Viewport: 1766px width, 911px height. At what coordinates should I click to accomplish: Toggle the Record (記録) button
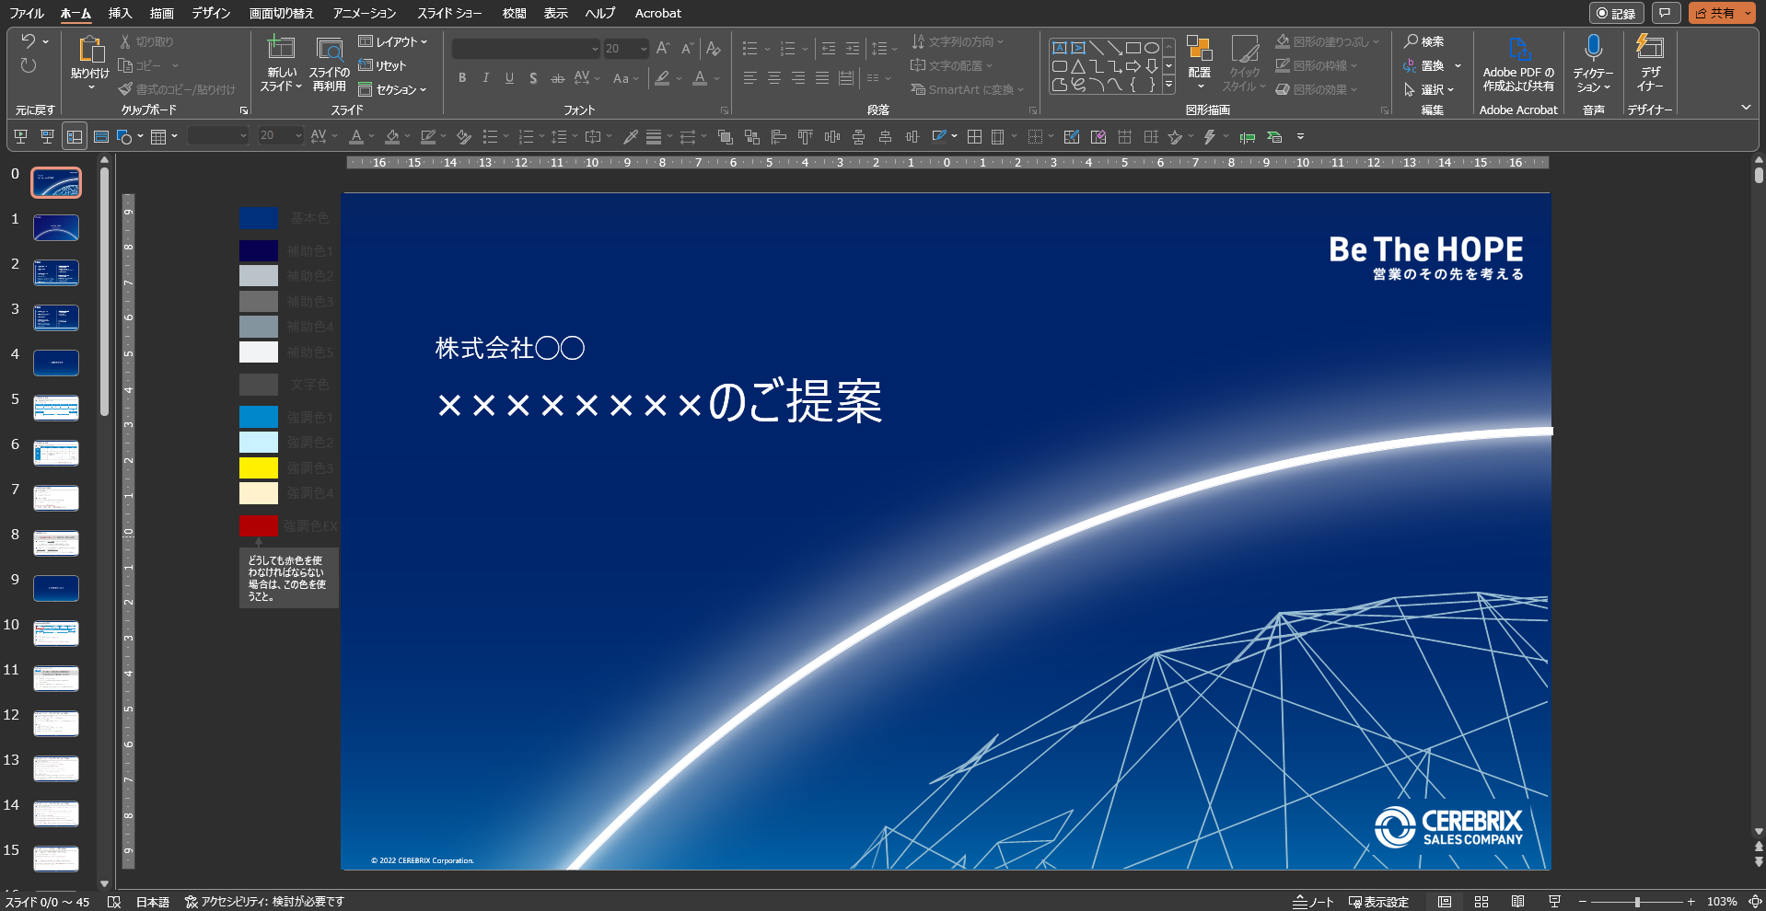pos(1616,13)
